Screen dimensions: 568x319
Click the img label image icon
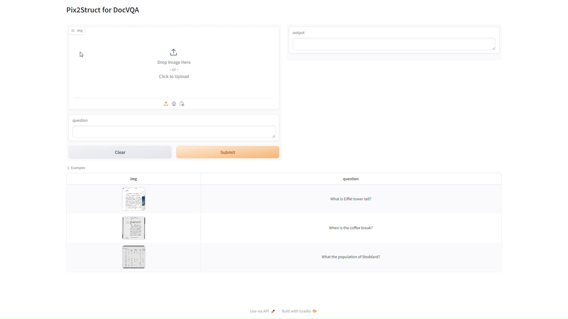[x=73, y=30]
